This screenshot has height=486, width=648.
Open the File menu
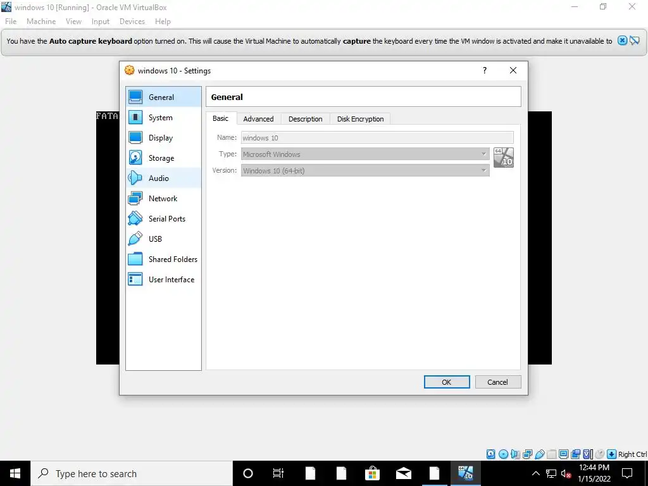coord(11,22)
